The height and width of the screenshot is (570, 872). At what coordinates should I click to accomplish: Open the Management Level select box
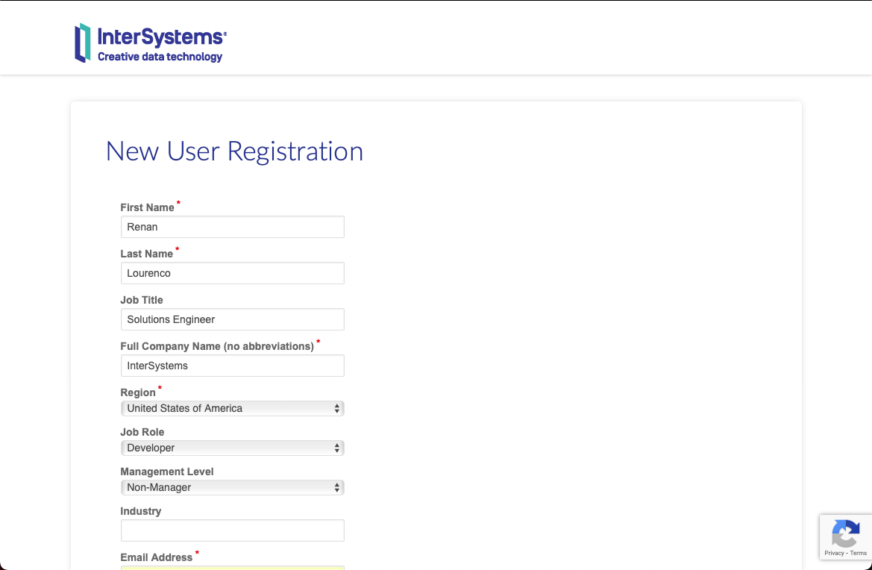[x=232, y=487]
